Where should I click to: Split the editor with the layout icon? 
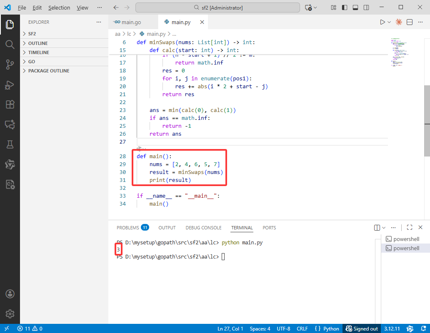410,22
